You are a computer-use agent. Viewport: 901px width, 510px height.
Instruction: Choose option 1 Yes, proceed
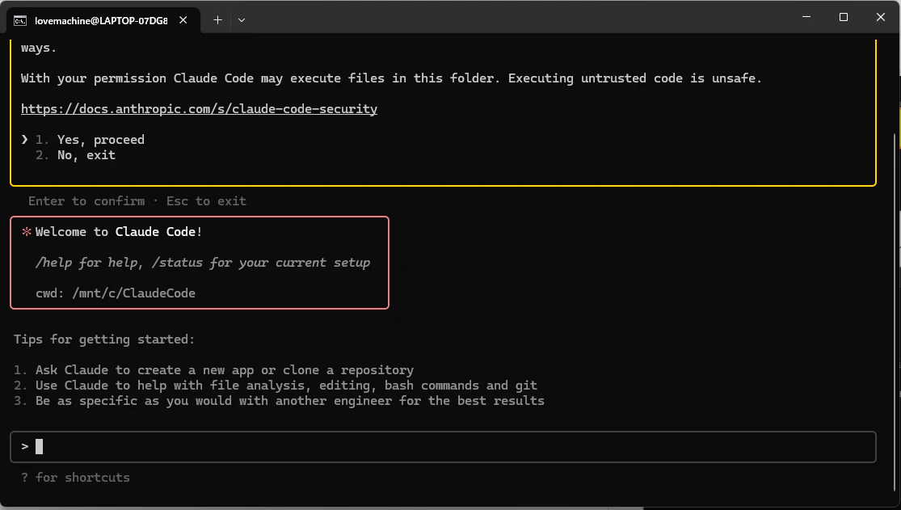point(90,140)
